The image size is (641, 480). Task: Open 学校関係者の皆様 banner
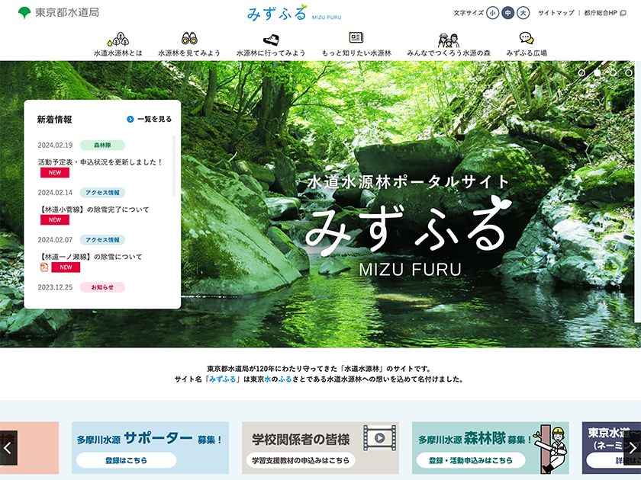(320, 448)
